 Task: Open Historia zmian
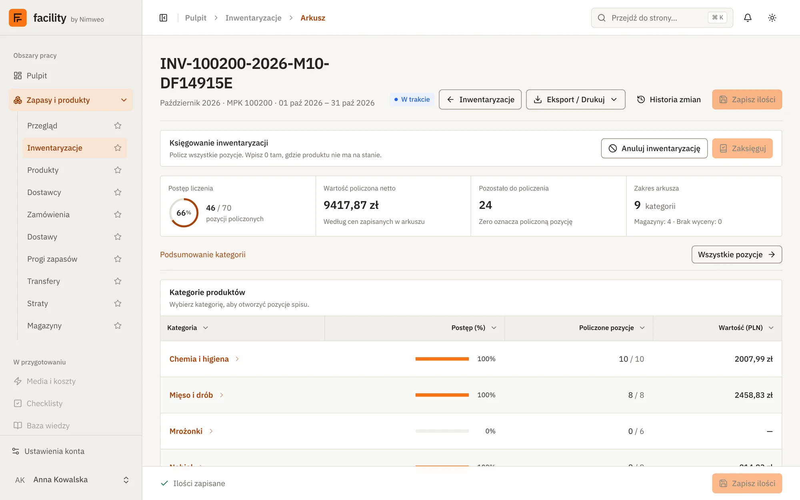click(x=669, y=100)
